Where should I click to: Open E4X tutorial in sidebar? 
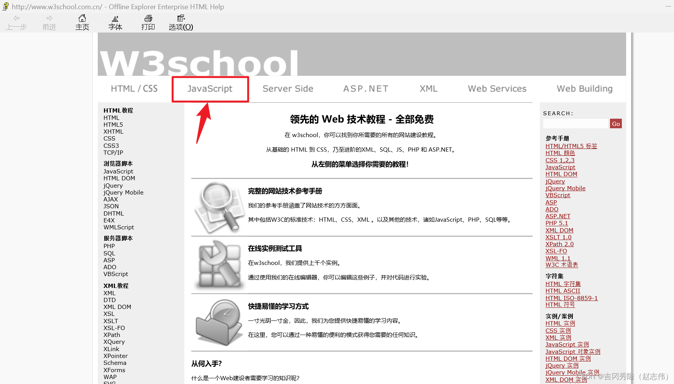[109, 221]
